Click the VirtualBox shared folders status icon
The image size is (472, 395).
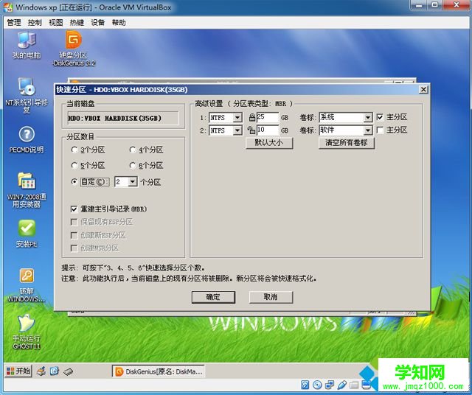pyautogui.click(x=354, y=385)
